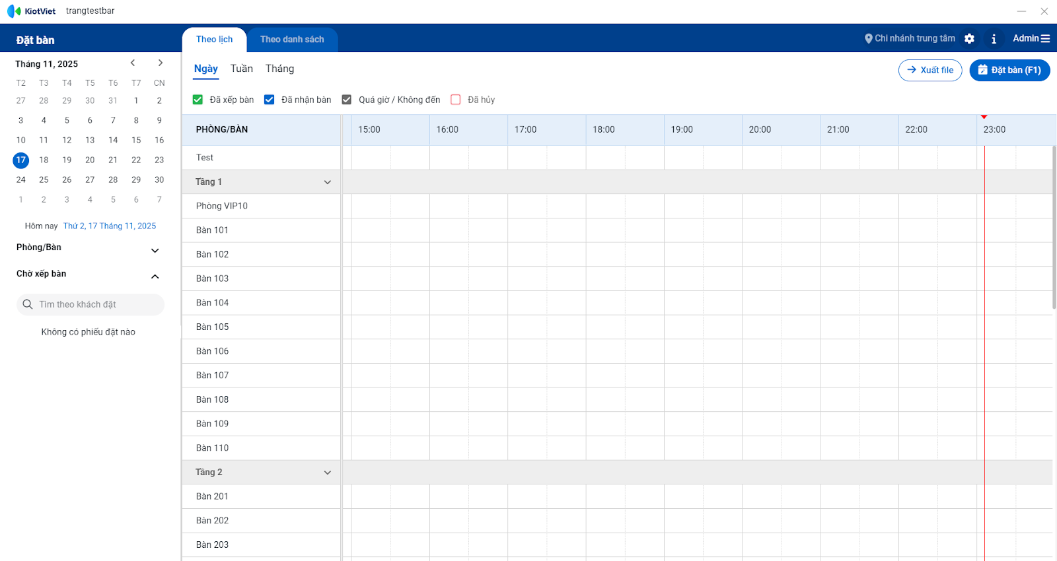Switch to Theo lịch tab

[214, 40]
